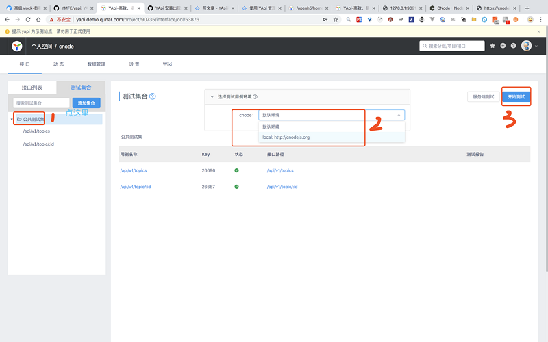Click the 个人空间 breadcrumb link
The height and width of the screenshot is (342, 548).
pyautogui.click(x=42, y=47)
